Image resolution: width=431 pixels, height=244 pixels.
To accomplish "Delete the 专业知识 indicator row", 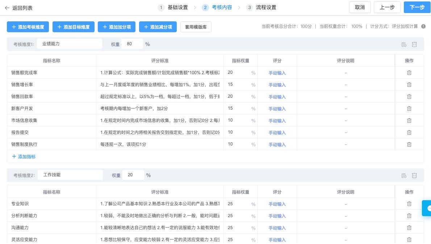I will pos(409,203).
